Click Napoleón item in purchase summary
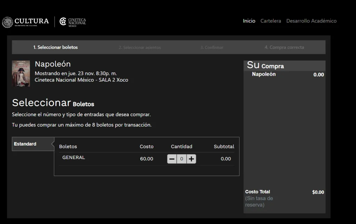This screenshot has height=224, width=356. [264, 74]
